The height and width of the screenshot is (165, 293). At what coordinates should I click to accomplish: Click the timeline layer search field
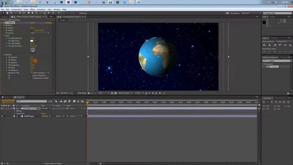(32, 101)
